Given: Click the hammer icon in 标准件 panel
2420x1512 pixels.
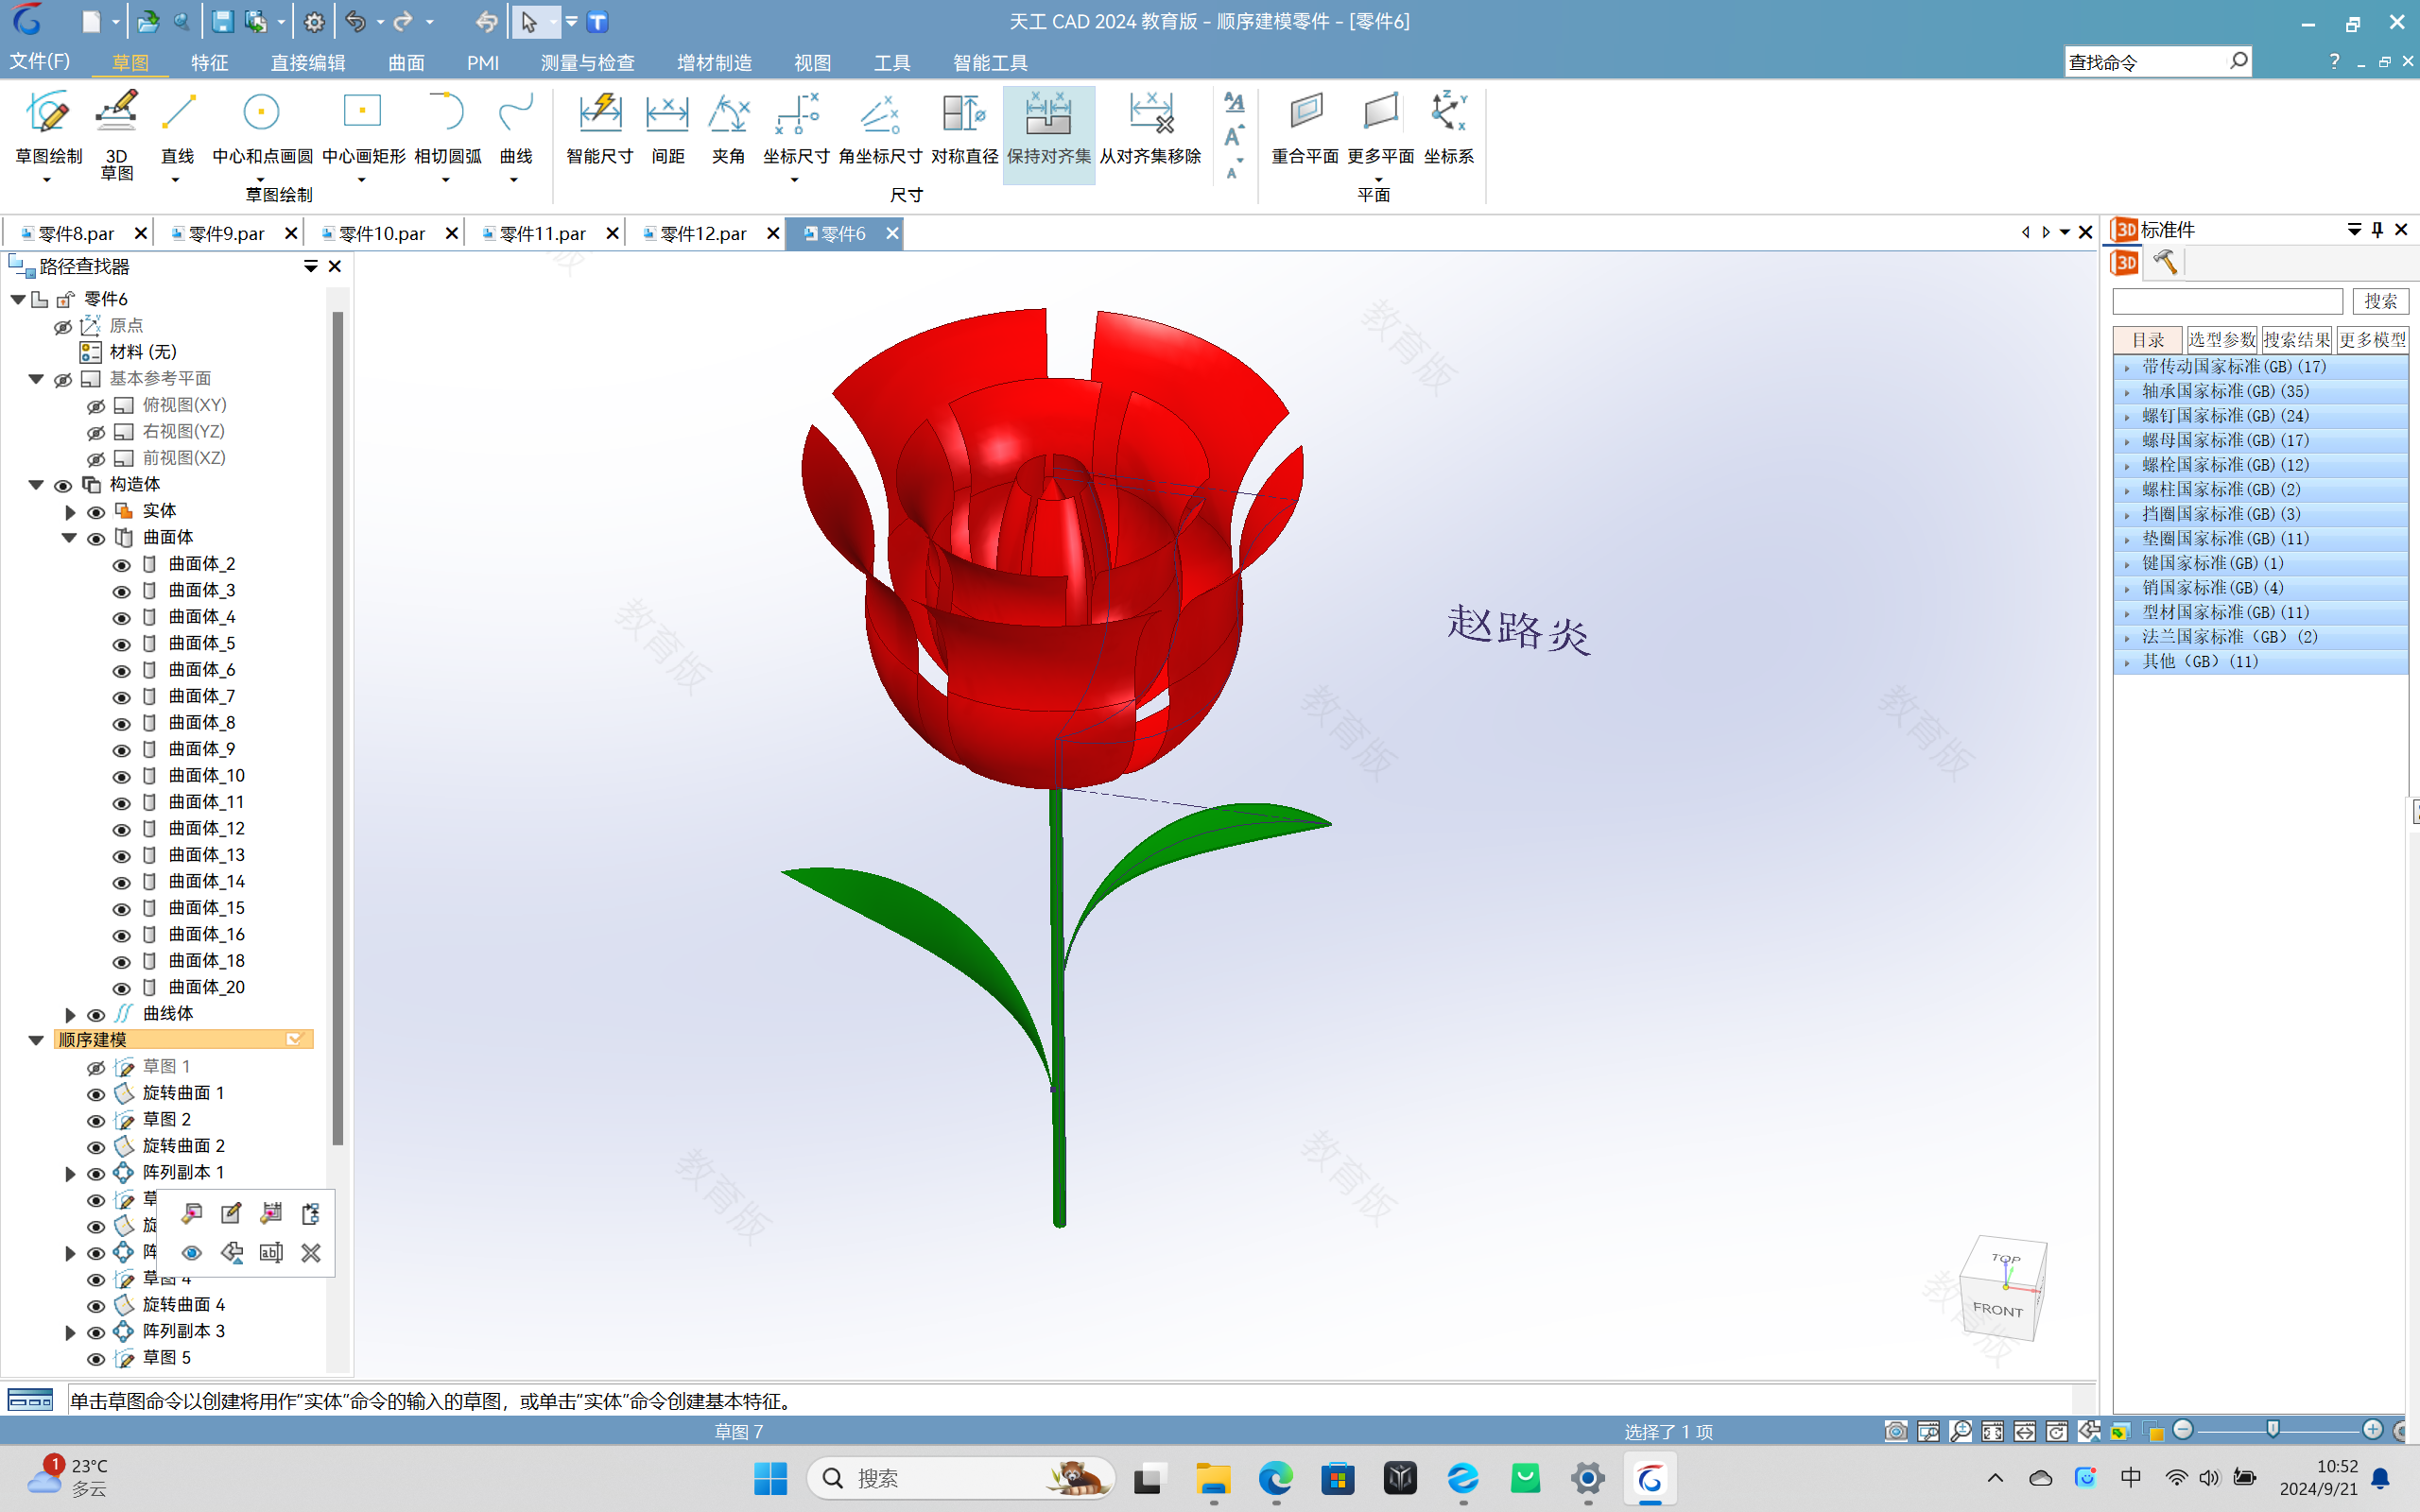Looking at the screenshot, I should [x=2165, y=262].
